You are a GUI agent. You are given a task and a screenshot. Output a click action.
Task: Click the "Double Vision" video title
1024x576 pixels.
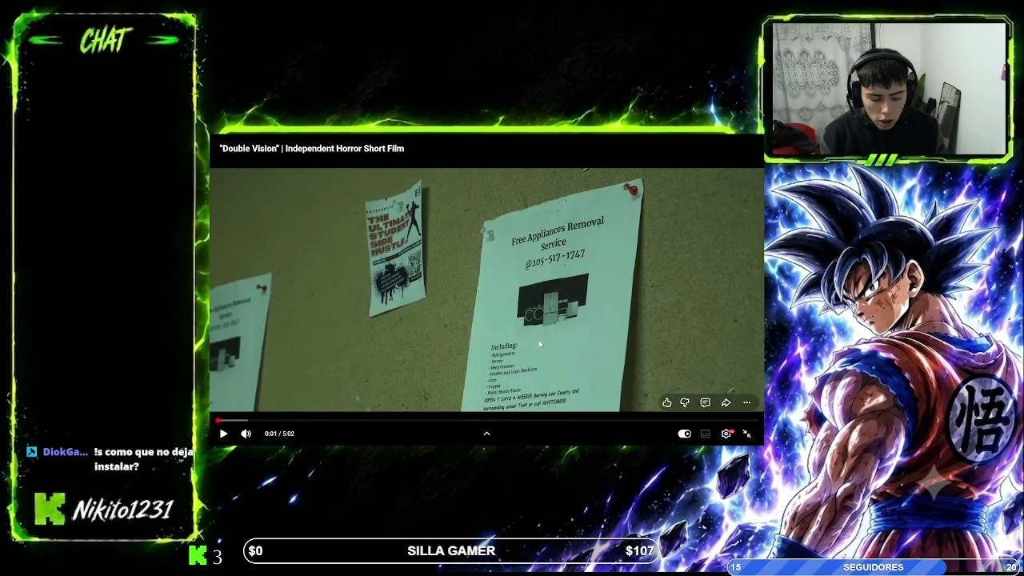tap(312, 149)
